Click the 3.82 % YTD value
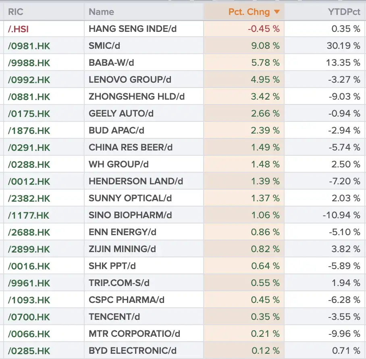 point(346,249)
